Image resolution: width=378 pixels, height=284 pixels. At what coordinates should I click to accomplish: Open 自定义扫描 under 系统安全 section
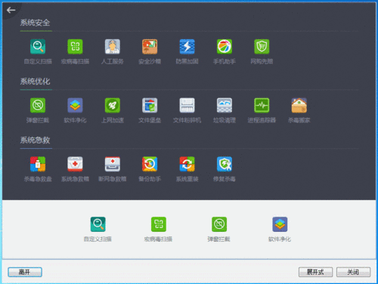coord(38,47)
